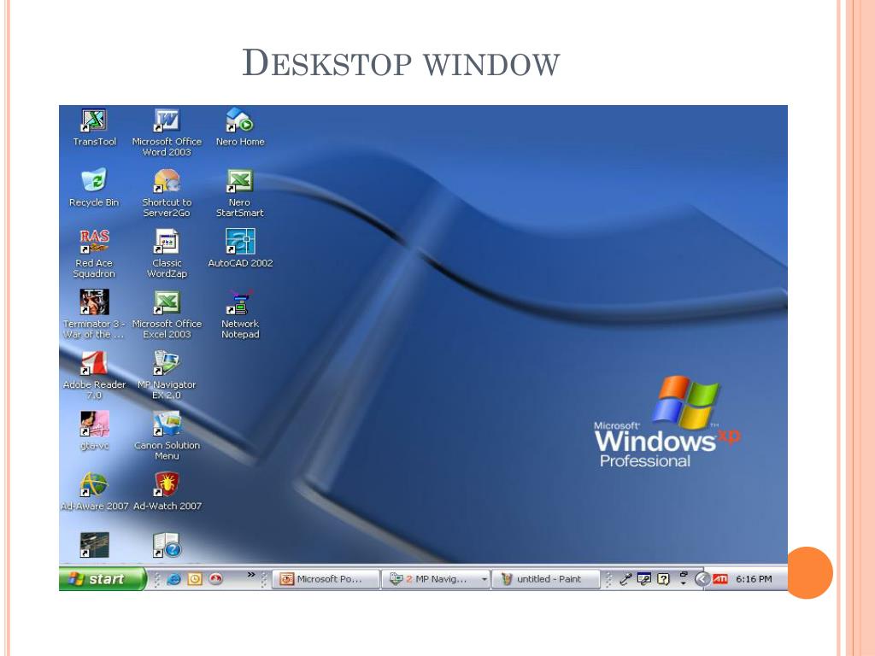The height and width of the screenshot is (656, 875).
Task: Open the Classic WordZap shortcut
Action: (167, 254)
